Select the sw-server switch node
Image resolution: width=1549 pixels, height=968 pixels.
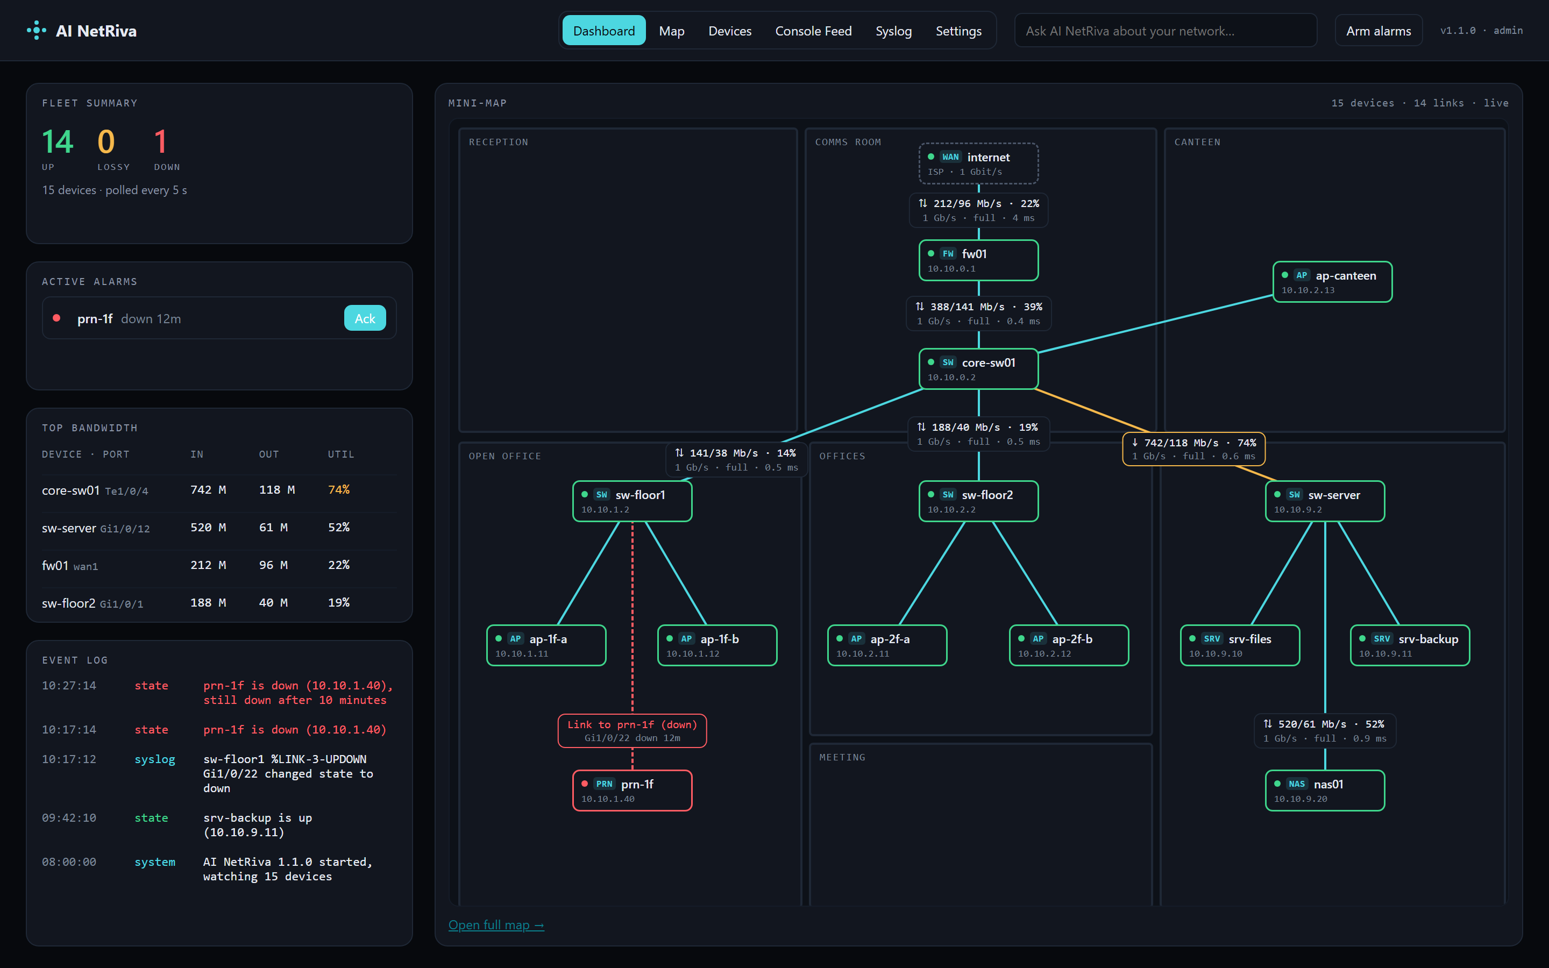1324,501
